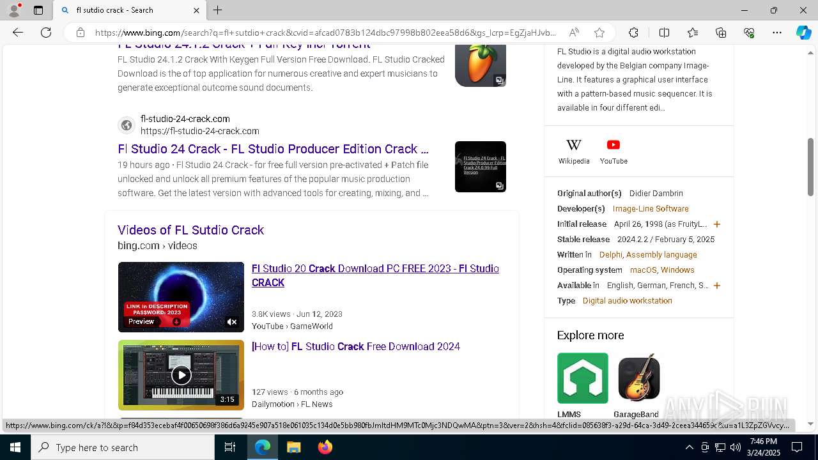The image size is (818, 460).
Task: Go back to previous page
Action: (18, 33)
